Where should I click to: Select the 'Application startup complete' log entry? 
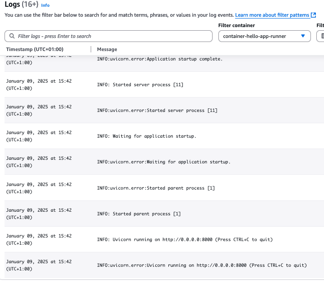tap(160, 59)
